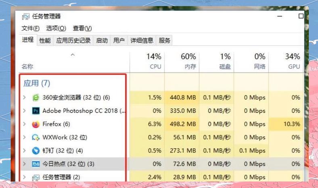
Task: Select the 今日热点 (32 位) (3) row name
Action: tap(68, 164)
